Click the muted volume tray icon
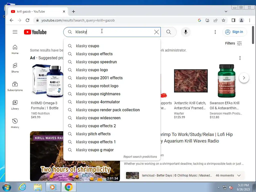Image resolution: width=256 pixels, height=192 pixels. [x=231, y=187]
